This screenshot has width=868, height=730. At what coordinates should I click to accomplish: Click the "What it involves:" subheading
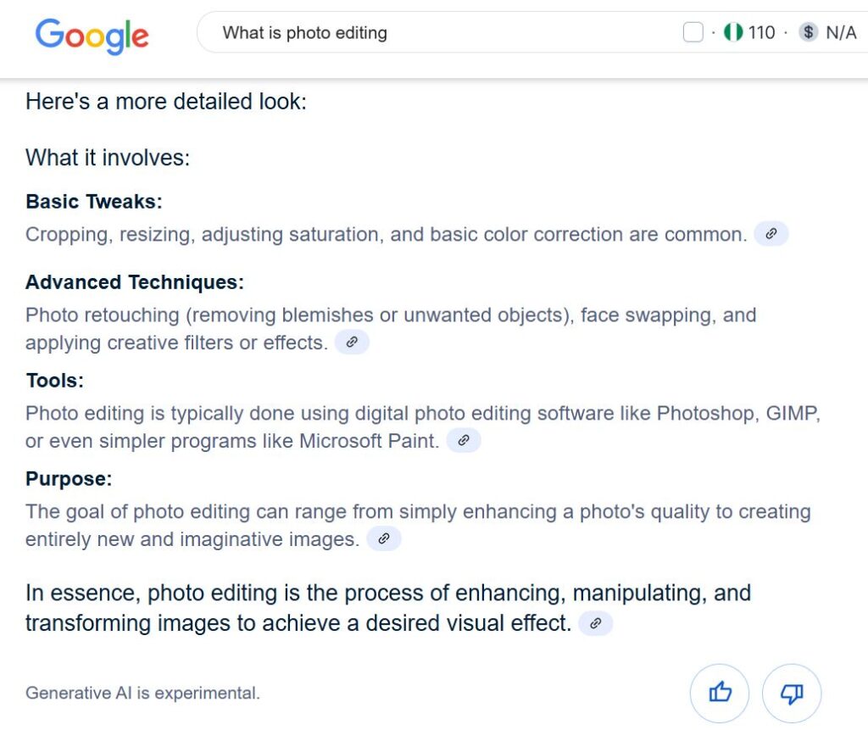[x=108, y=158]
